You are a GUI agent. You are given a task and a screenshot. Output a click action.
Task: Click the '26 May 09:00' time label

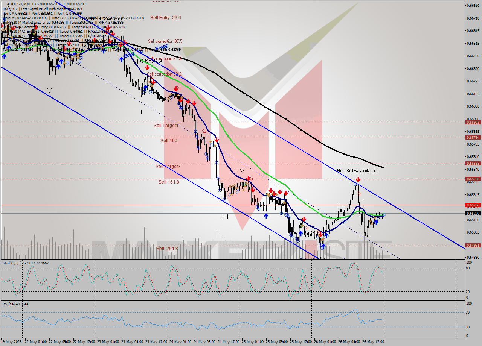(x=349, y=341)
